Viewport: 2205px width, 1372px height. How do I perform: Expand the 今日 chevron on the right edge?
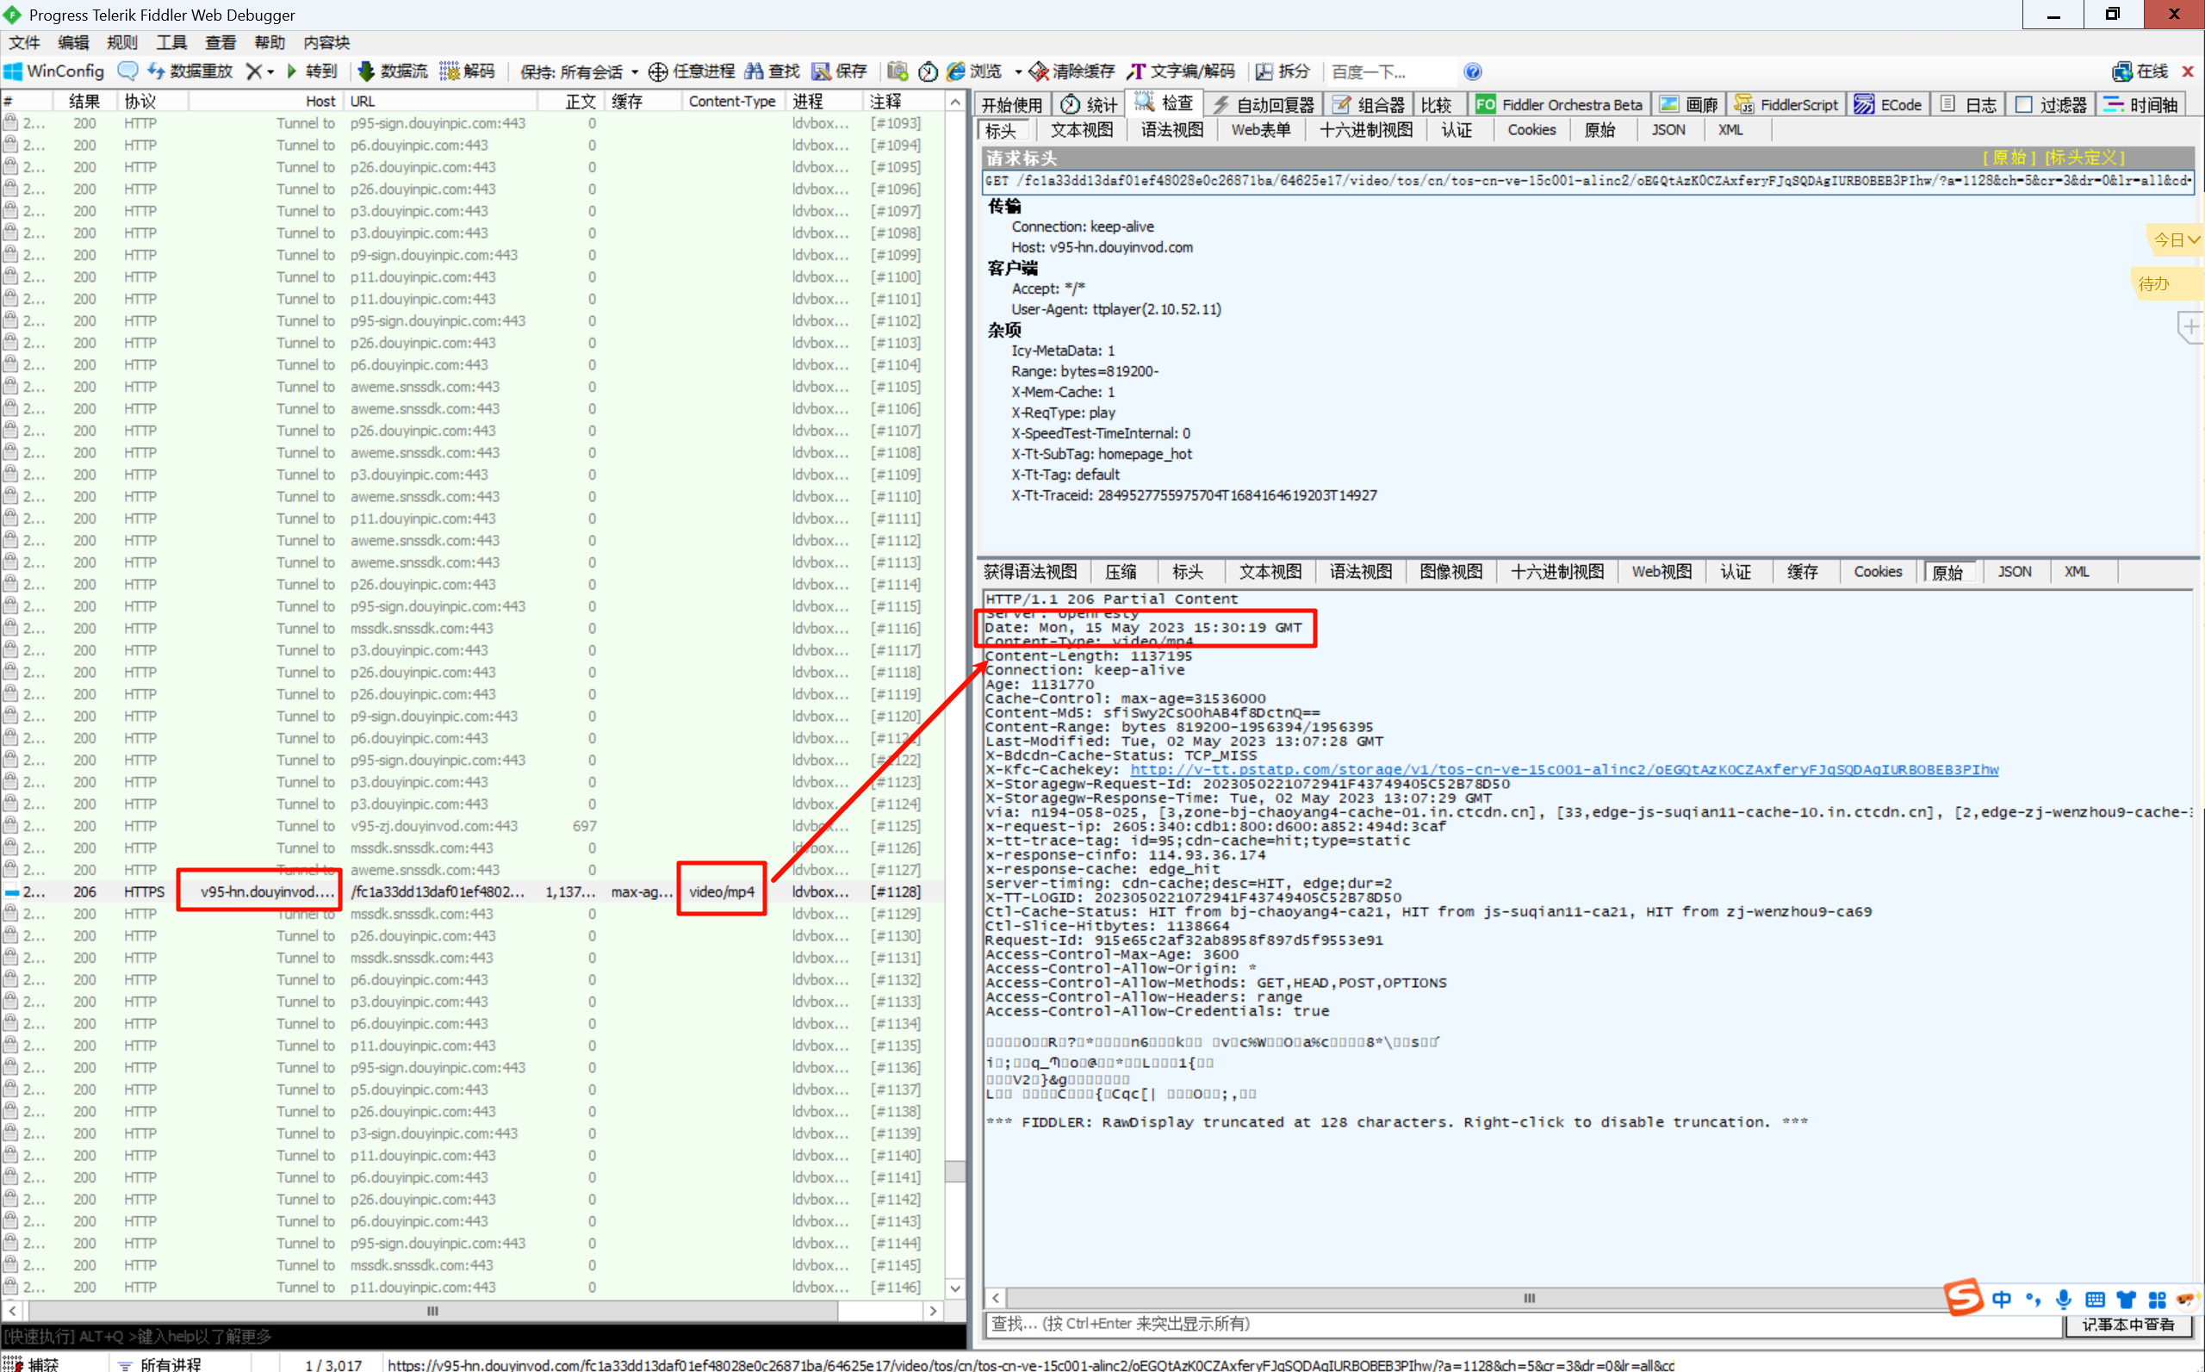pos(2193,239)
